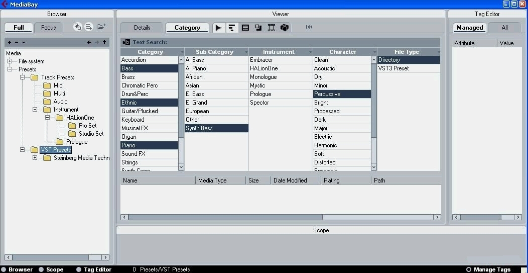Click the forward arrow in Browser
Viewport: 528px width, 273px height.
[97, 42]
